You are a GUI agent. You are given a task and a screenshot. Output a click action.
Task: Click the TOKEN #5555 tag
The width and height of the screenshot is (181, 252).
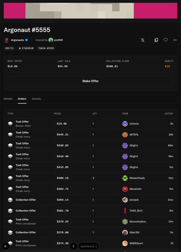click(x=46, y=48)
